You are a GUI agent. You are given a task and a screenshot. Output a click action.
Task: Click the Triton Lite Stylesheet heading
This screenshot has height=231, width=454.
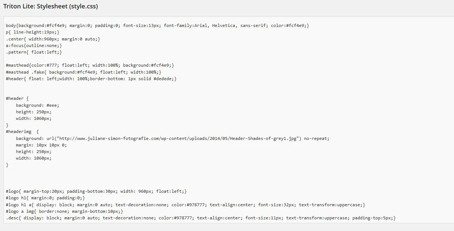[x=51, y=6]
